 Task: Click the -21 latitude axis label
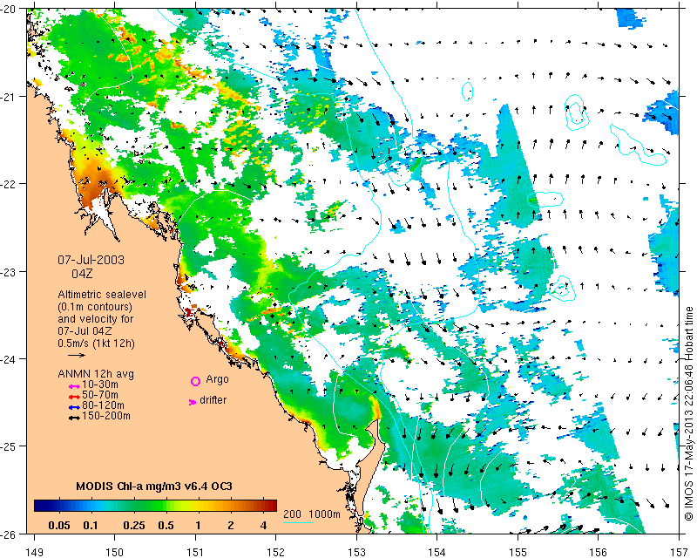click(9, 97)
